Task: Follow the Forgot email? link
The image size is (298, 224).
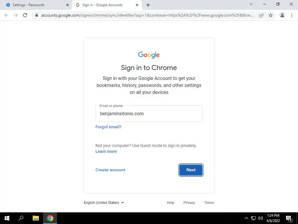Action: (108, 127)
